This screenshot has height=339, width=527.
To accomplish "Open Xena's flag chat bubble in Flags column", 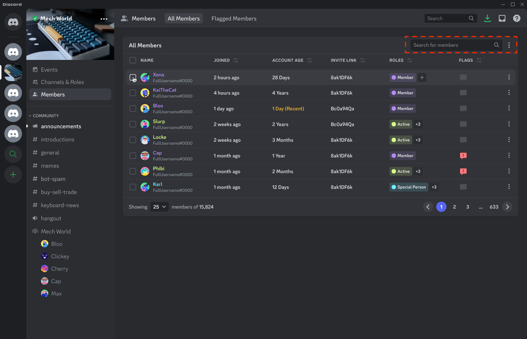I will (x=463, y=77).
